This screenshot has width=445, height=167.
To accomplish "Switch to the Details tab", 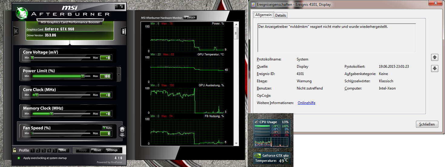I will tap(280, 15).
